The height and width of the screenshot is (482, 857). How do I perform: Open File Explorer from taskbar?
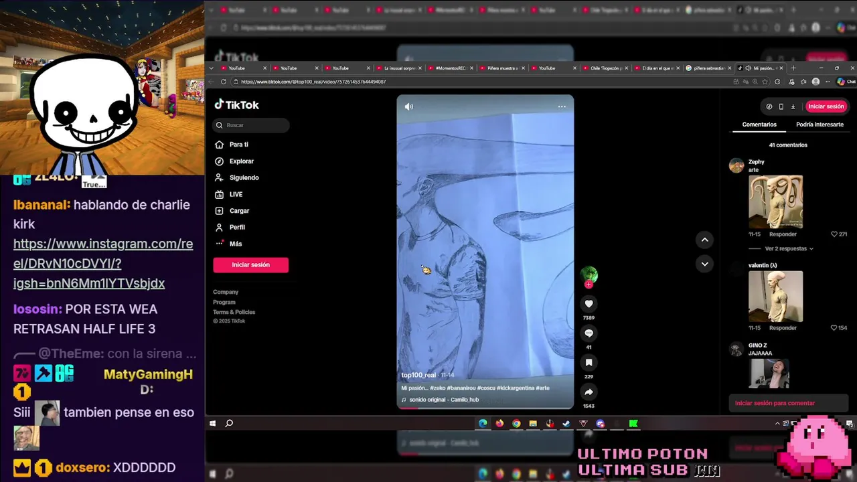[533, 424]
